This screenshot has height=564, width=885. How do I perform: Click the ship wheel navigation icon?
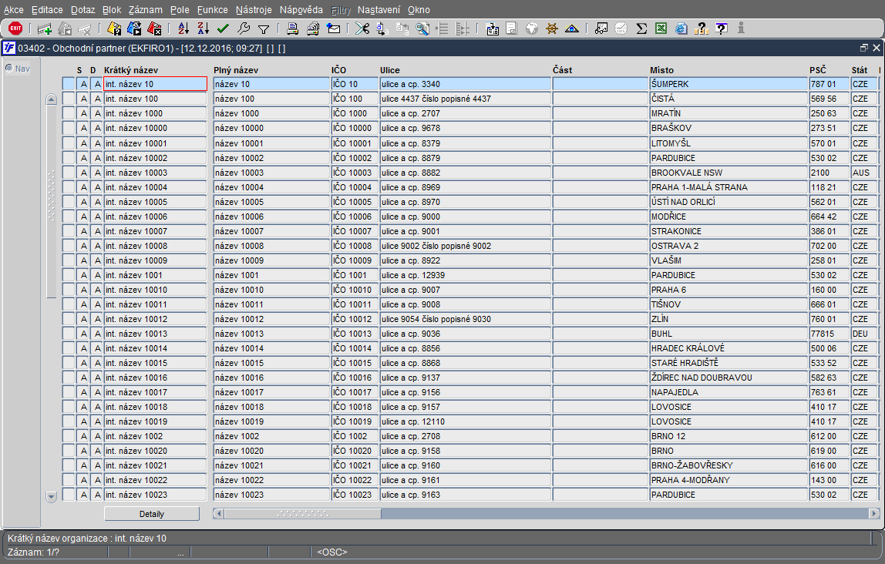[552, 29]
